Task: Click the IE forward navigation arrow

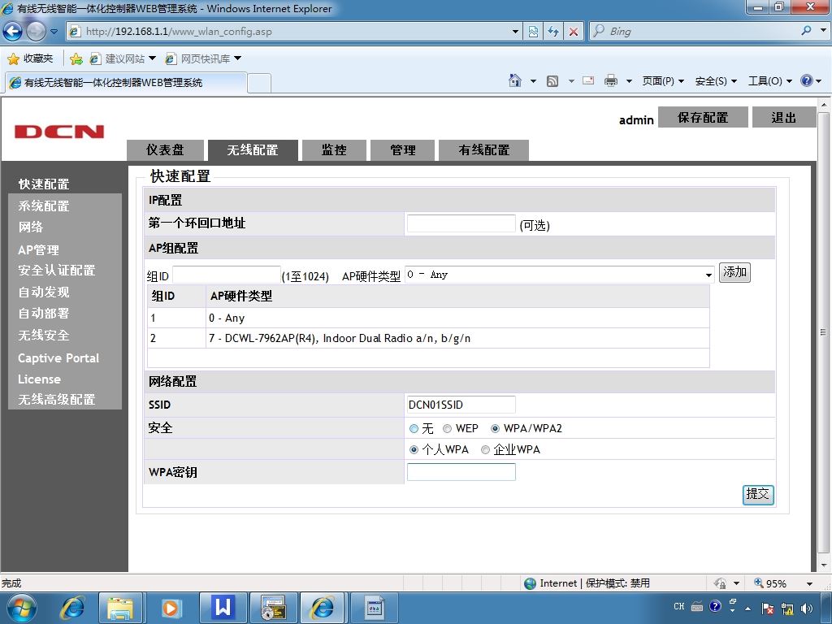Action: tap(36, 32)
